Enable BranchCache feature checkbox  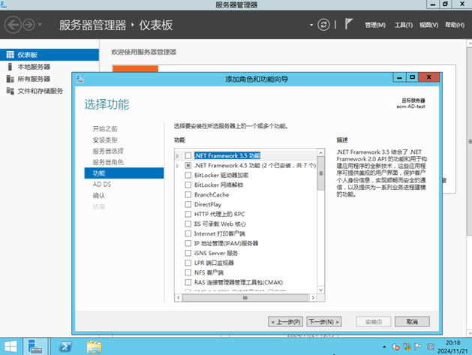tap(188, 194)
